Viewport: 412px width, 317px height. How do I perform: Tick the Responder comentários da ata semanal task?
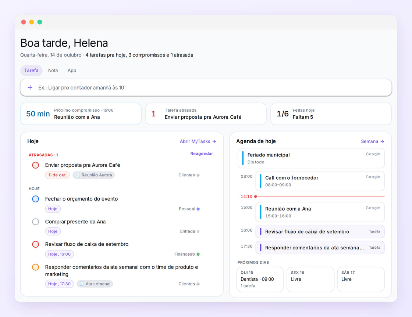point(35,267)
